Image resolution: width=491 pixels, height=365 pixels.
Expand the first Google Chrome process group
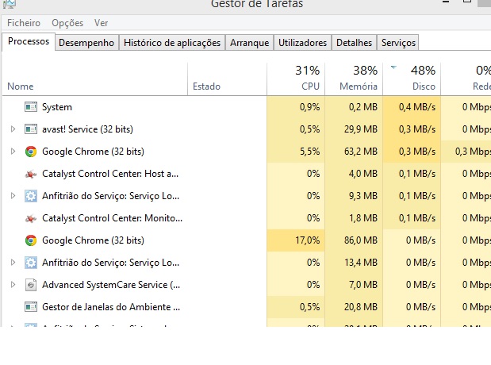13,152
